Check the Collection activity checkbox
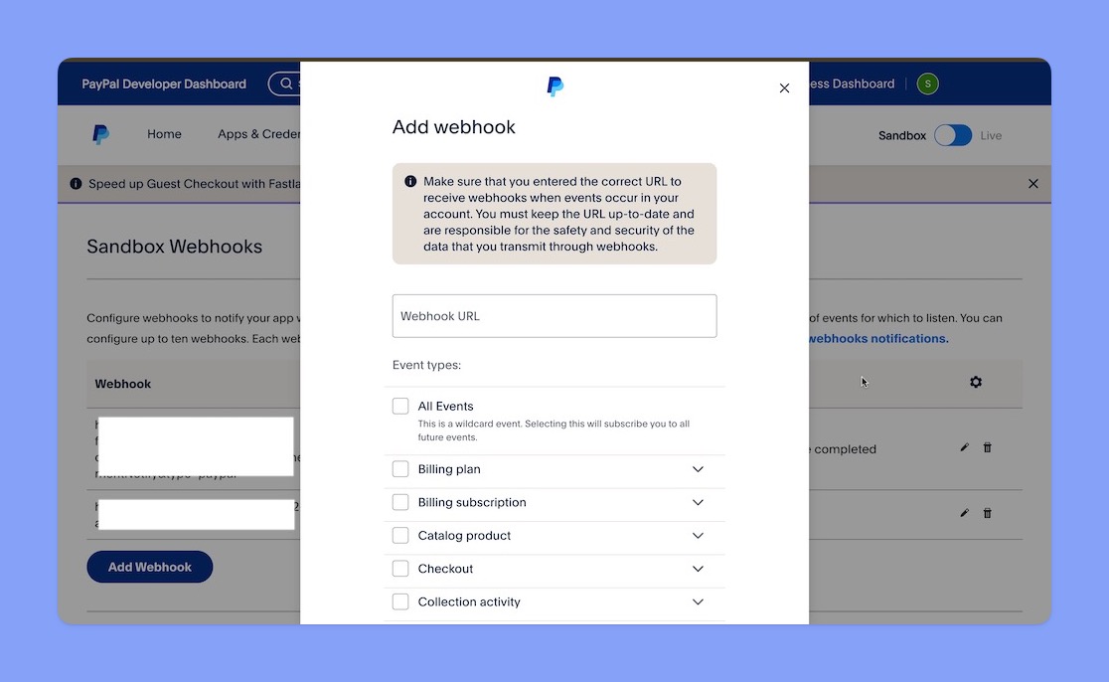This screenshot has width=1109, height=682. pos(400,602)
